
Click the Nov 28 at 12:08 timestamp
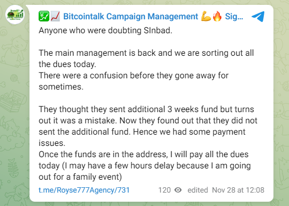tap(238, 190)
